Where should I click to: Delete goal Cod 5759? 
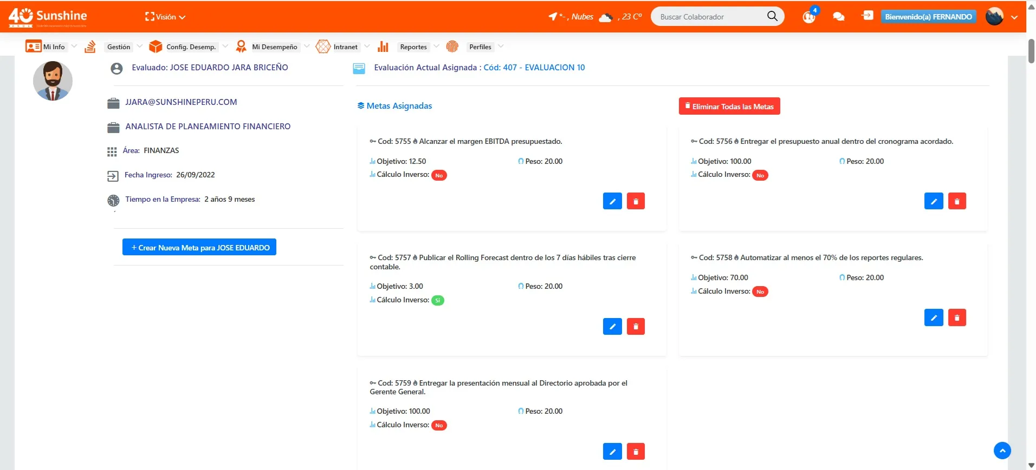click(636, 451)
